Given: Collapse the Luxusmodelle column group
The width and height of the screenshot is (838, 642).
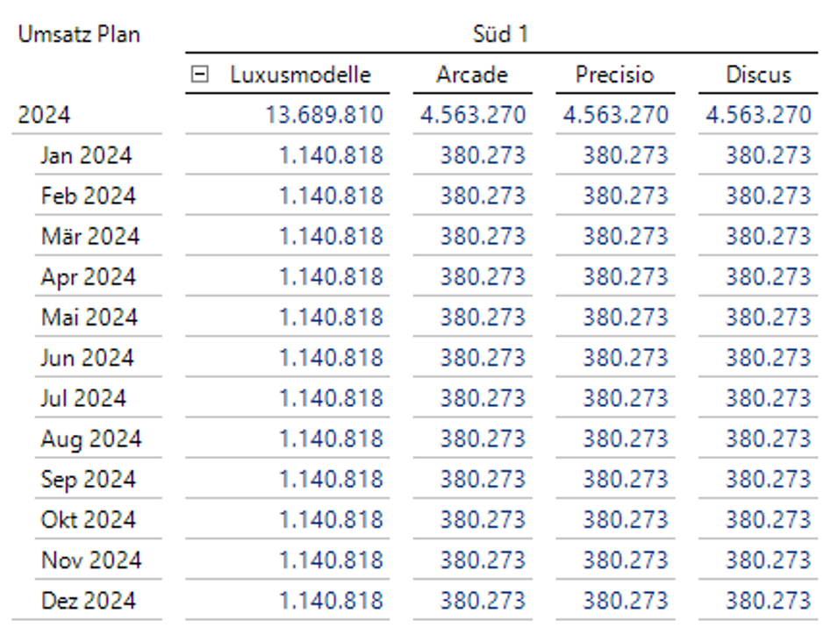Looking at the screenshot, I should (x=200, y=75).
